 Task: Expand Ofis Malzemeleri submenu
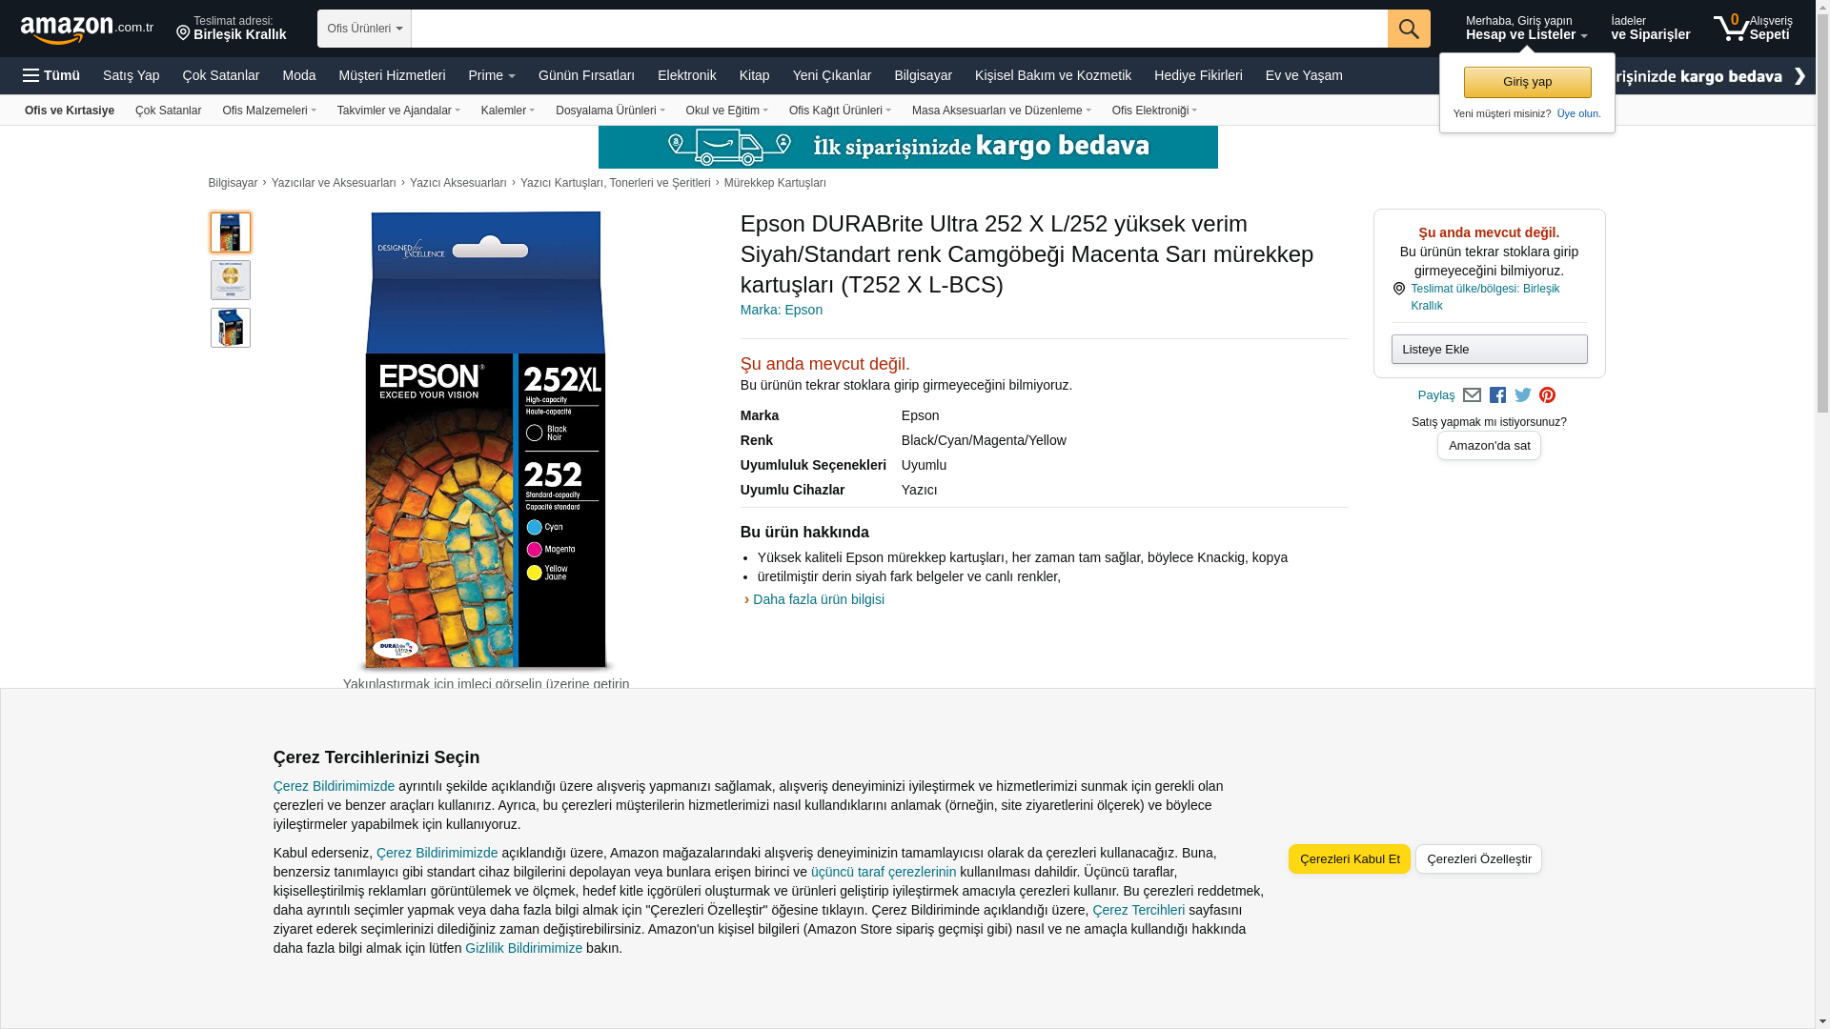(269, 111)
